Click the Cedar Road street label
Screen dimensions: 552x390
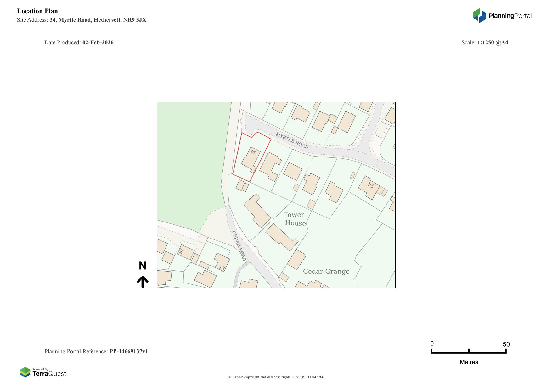[x=239, y=246]
